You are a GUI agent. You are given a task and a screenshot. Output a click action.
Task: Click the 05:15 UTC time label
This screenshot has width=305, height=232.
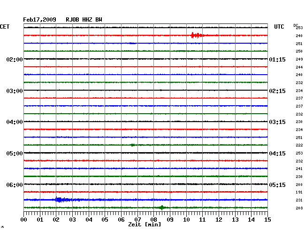tap(277, 185)
